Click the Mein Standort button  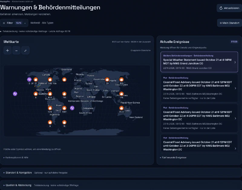230,23
